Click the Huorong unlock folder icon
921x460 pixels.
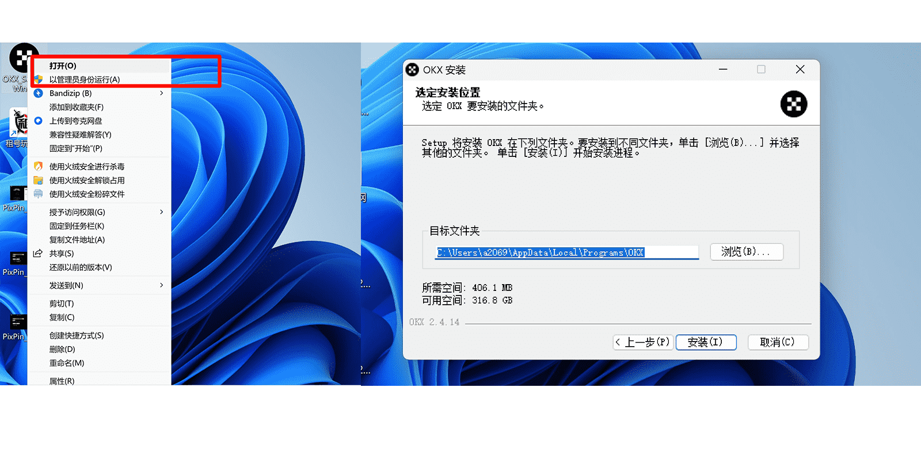coord(39,180)
